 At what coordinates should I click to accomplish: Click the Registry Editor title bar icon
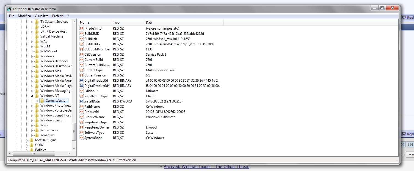[x=9, y=9]
